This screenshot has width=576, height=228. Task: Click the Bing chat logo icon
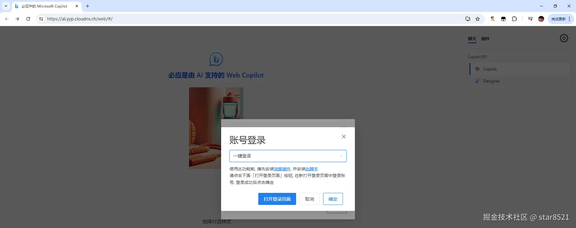click(x=216, y=59)
